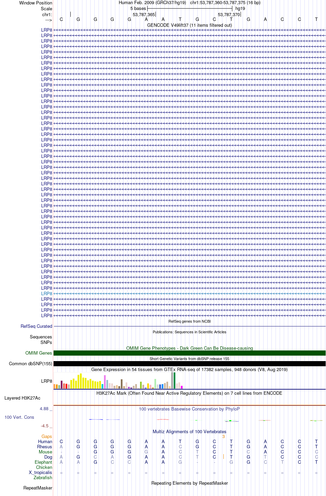Screen dimensions: 326x496
Task: Select the Chicken alignment row label
Action: tap(44, 467)
